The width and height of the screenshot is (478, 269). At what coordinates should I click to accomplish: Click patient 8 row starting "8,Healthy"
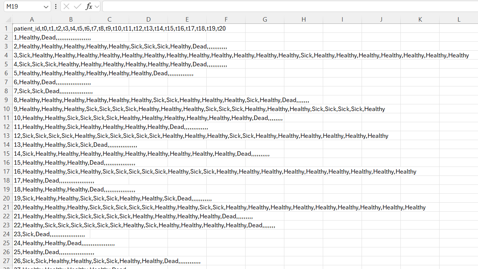162,100
